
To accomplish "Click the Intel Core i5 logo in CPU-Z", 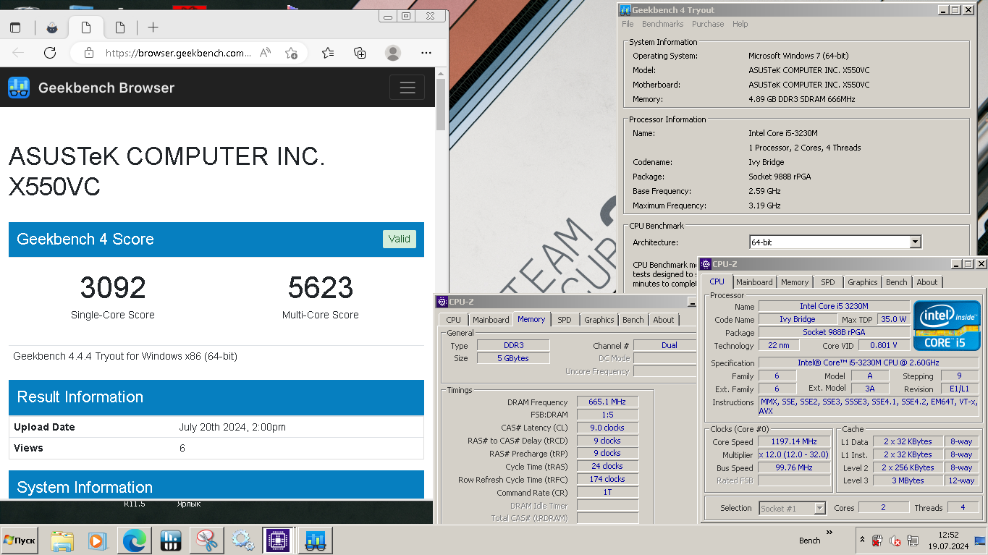I will 947,325.
